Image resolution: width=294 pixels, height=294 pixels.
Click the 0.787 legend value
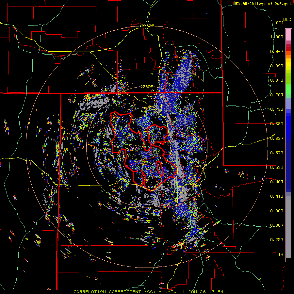[277, 95]
